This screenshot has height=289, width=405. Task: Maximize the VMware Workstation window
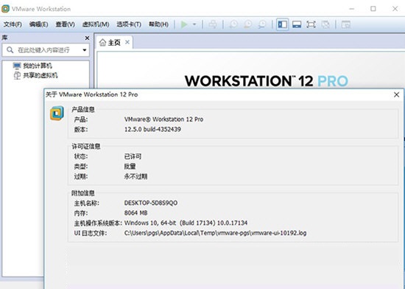373,9
